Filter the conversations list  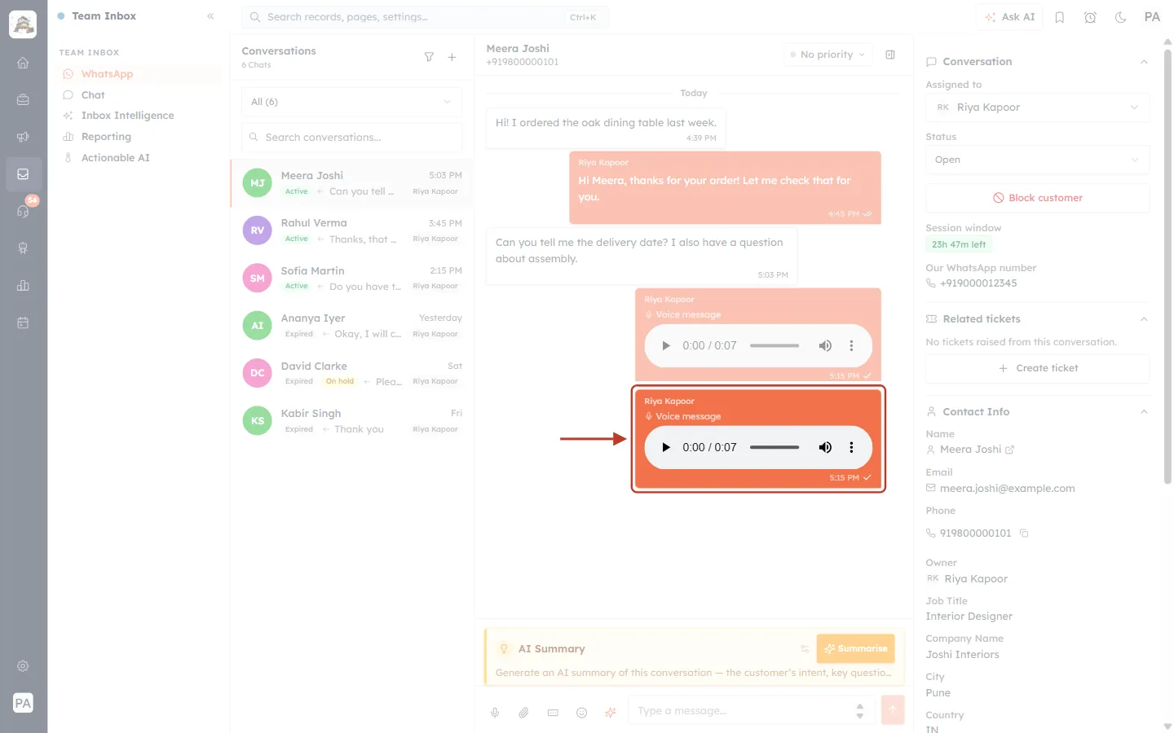click(429, 57)
